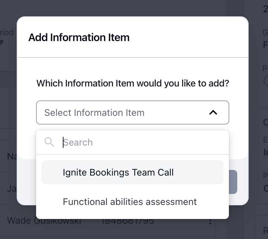Click the Period label behind the dialog
This screenshot has width=268, height=239.
point(7,32)
